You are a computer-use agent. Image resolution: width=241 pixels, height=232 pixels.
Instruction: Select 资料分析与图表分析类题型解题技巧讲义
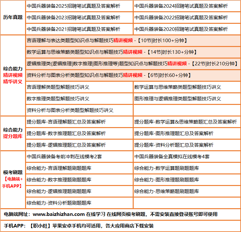[x=70, y=110]
